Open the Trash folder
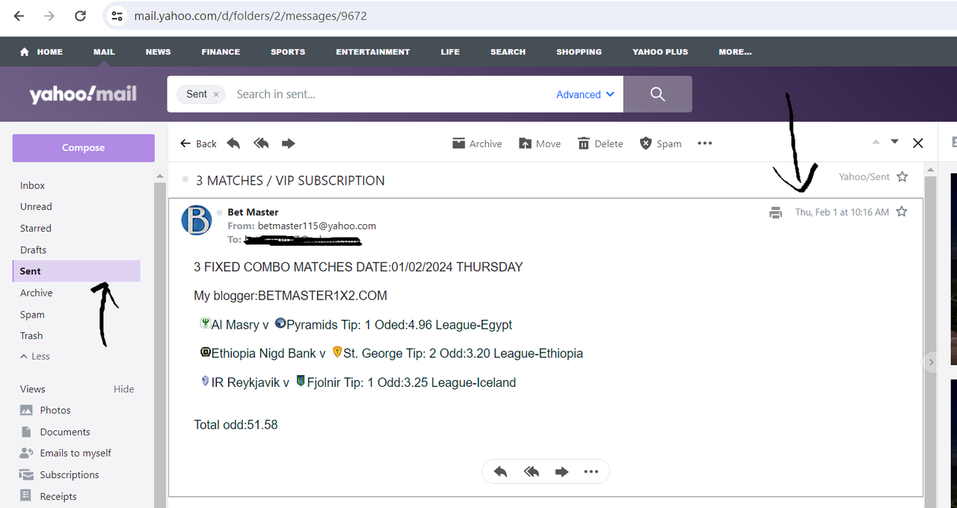This screenshot has width=957, height=508. 31,335
